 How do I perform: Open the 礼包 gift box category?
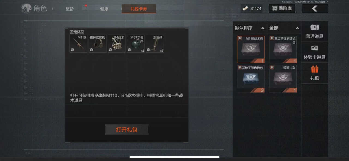coord(315,73)
